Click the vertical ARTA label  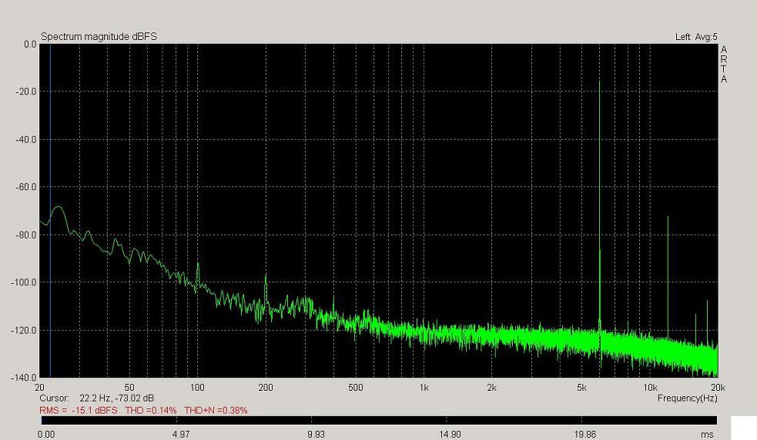[x=723, y=65]
